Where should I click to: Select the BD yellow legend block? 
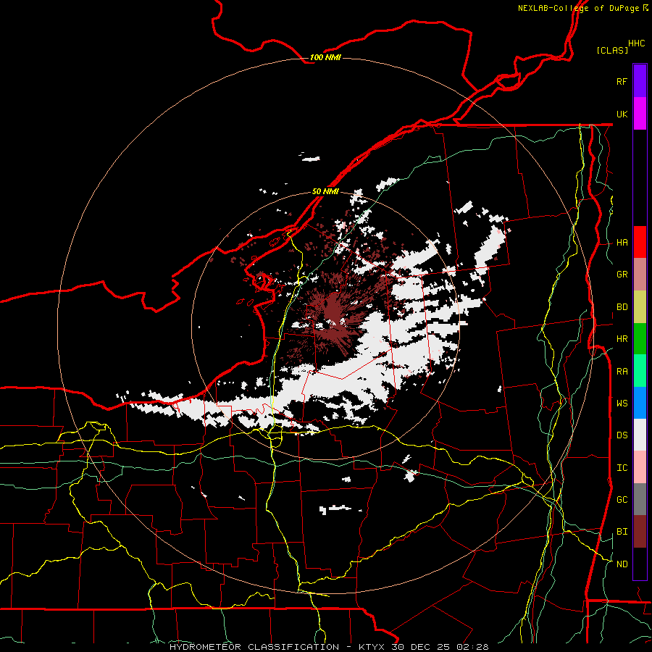coord(640,306)
